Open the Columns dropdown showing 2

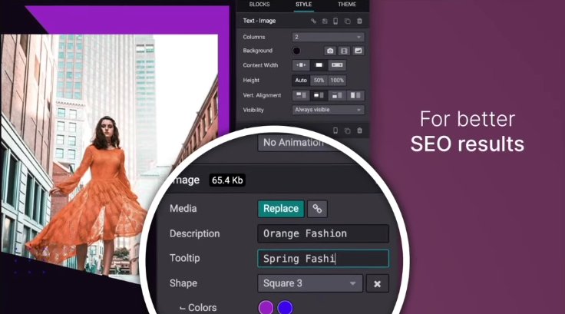pyautogui.click(x=328, y=37)
